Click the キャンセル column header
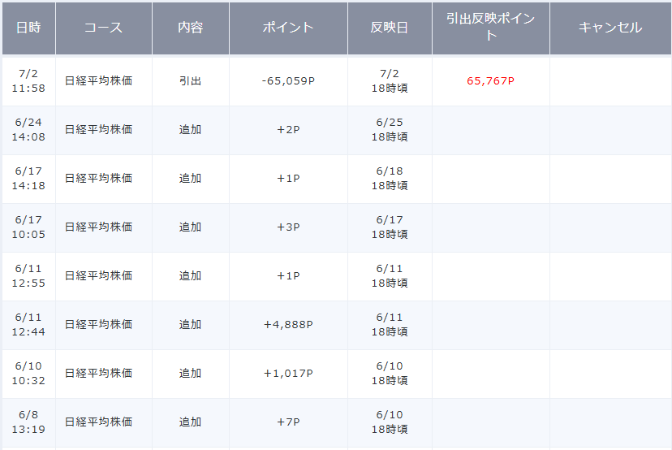The image size is (672, 450). tap(610, 28)
